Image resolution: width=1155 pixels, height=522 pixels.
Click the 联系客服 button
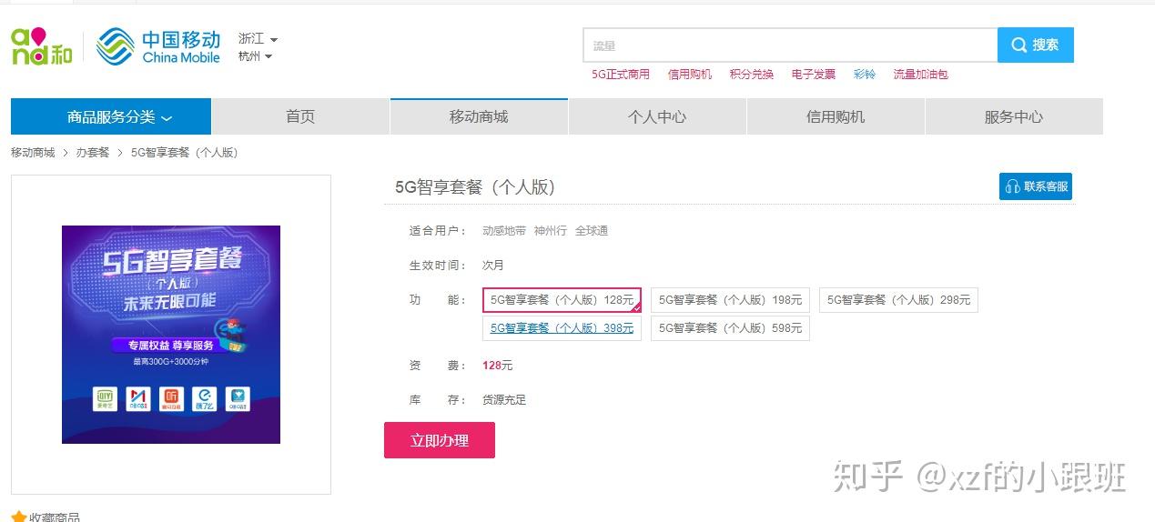click(x=1036, y=186)
